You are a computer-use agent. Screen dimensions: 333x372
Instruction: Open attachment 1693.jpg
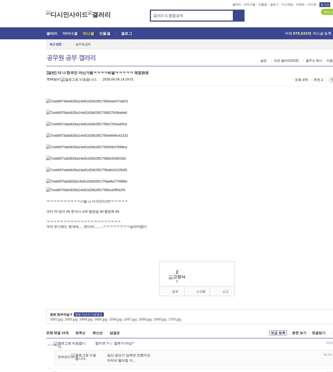point(71,319)
